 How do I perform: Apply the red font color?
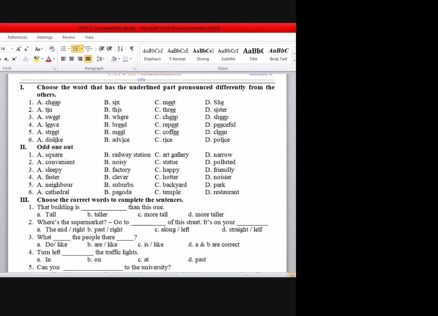click(x=49, y=59)
